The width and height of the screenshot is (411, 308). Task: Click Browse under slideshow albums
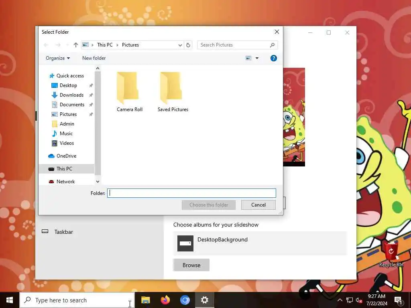tap(191, 265)
